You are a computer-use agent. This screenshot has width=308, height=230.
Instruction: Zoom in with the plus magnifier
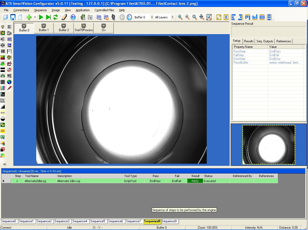tap(180, 17)
